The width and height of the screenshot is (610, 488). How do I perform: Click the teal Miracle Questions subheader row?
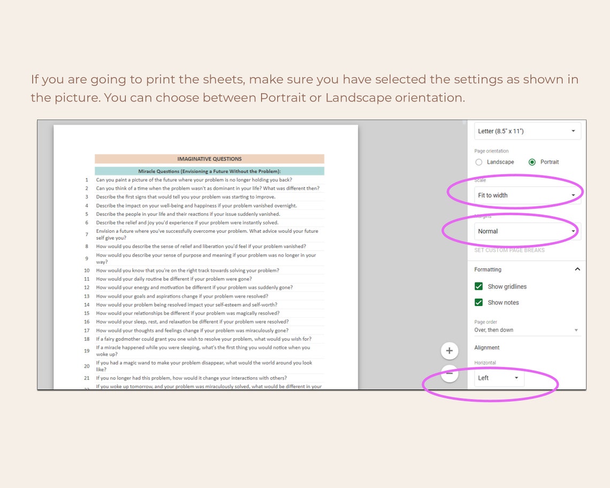pyautogui.click(x=209, y=171)
